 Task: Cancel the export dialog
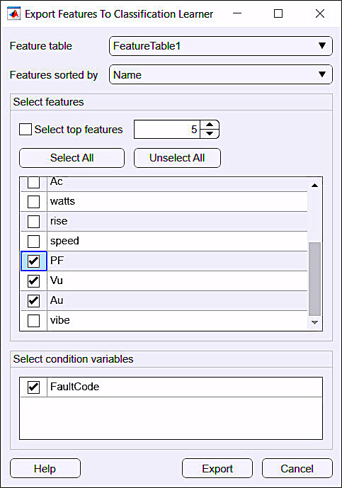(x=297, y=468)
